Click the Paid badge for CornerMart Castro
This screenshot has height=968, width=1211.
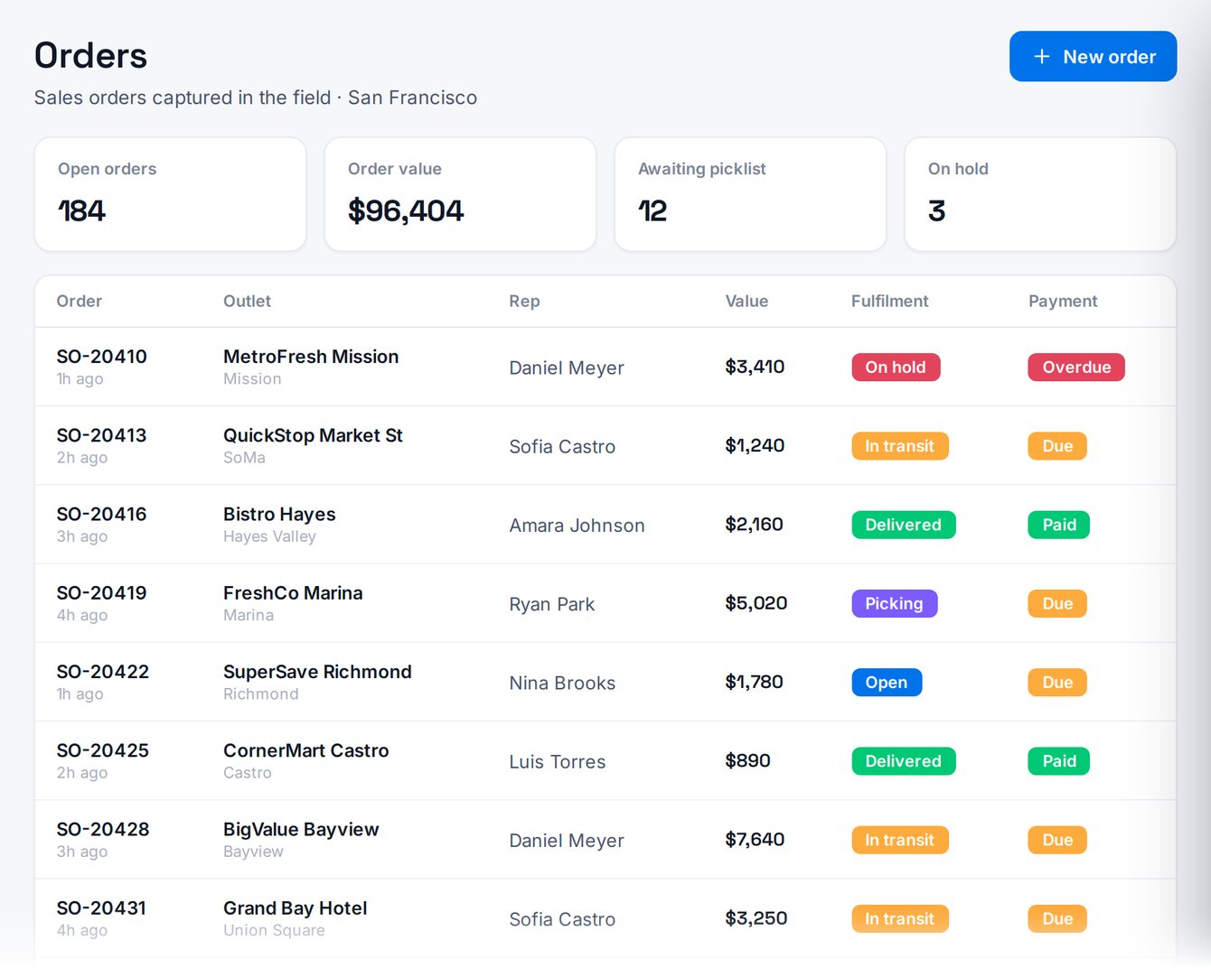click(1058, 761)
